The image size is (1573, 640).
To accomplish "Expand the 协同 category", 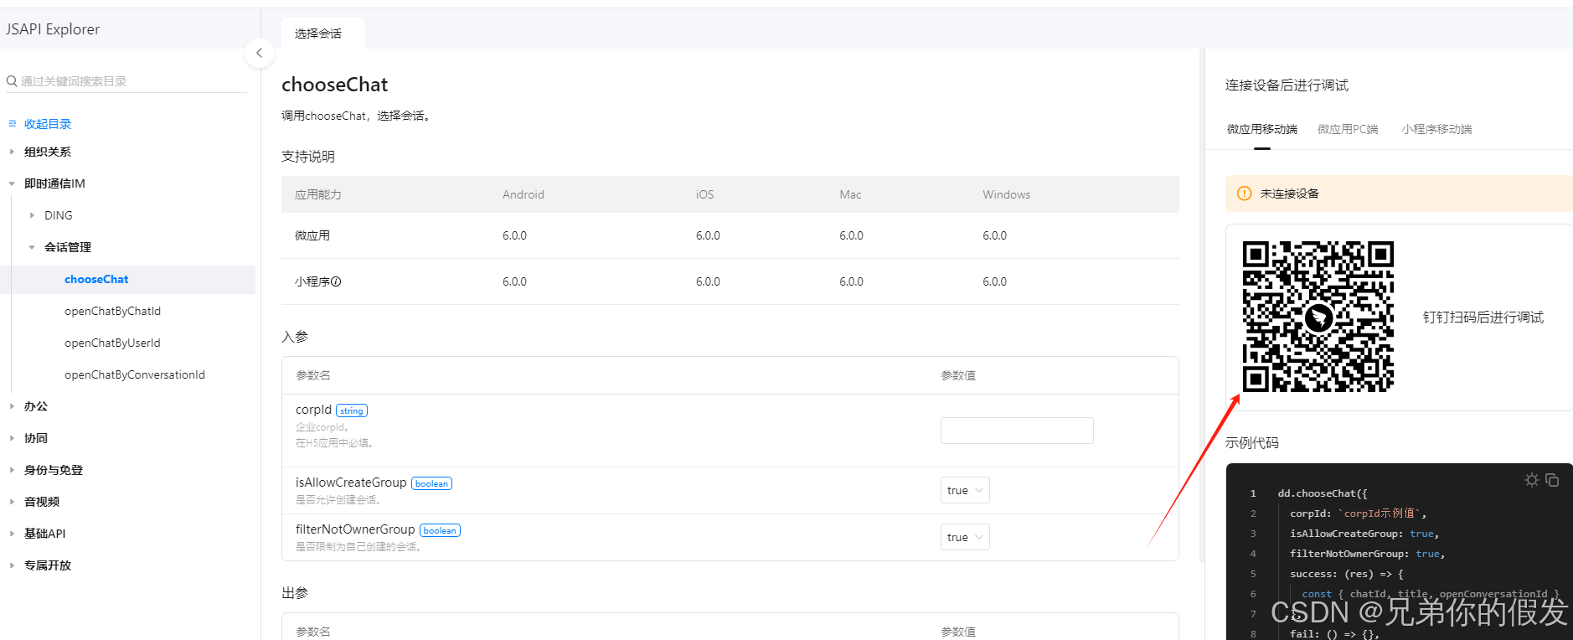I will click(12, 438).
